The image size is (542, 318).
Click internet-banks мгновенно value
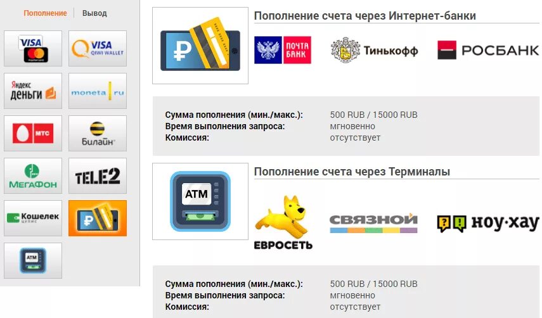click(x=352, y=126)
